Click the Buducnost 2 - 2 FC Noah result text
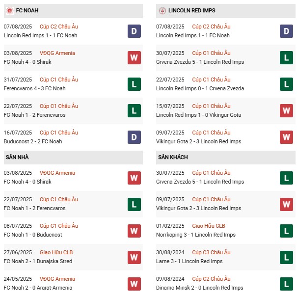297x295 pixels. point(32,141)
